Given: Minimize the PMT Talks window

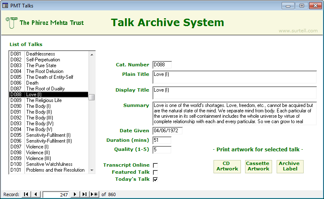Looking at the screenshot, I should [288, 6].
